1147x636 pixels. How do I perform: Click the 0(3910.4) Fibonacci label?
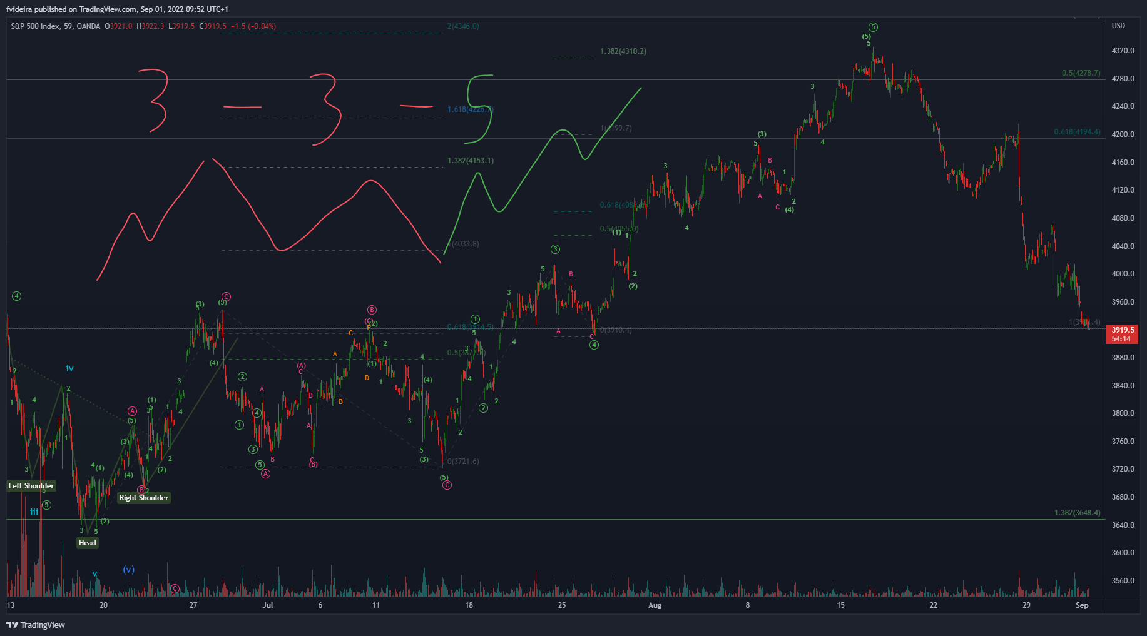(616, 330)
